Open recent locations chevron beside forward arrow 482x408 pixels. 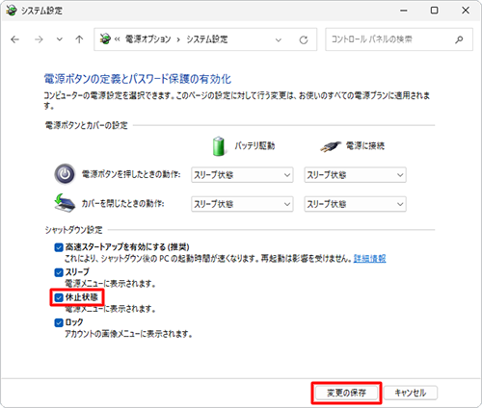point(60,39)
